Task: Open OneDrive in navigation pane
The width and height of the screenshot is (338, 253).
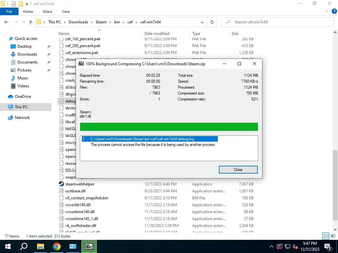Action: 23,97
